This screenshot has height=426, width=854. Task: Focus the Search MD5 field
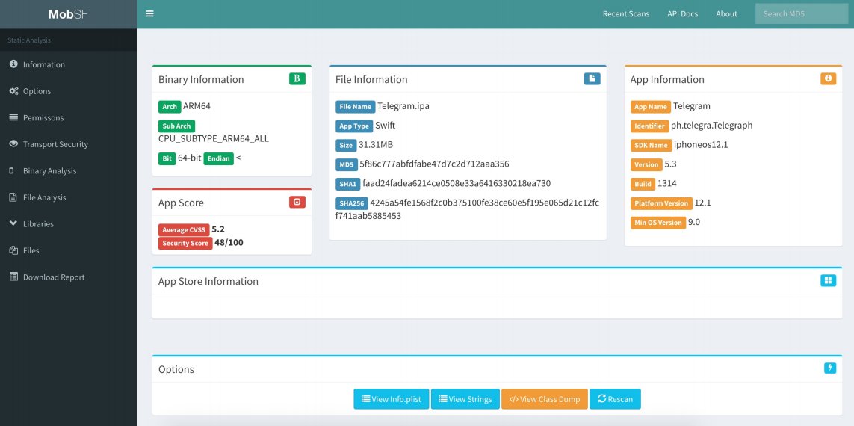click(802, 14)
